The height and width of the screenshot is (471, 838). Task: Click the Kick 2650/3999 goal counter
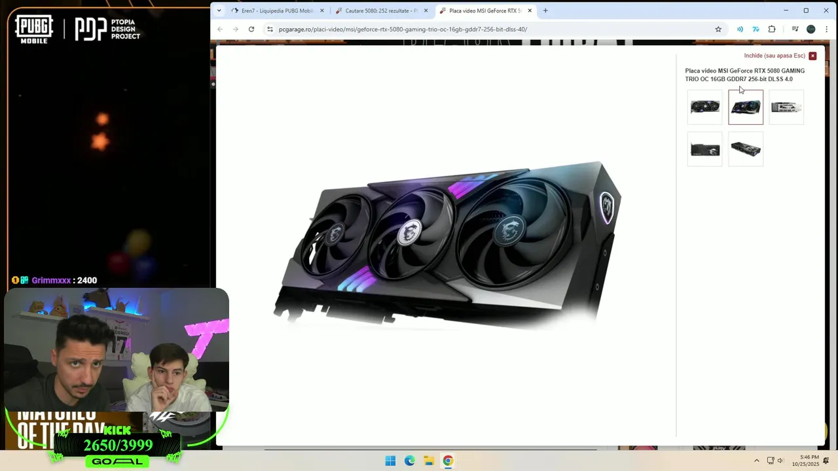point(118,445)
